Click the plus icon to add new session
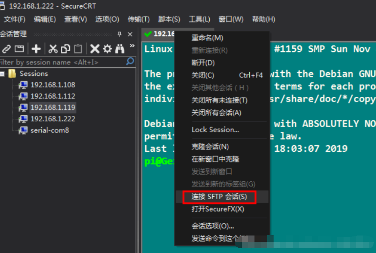Screen dimensions: 376x253 click(x=36, y=49)
